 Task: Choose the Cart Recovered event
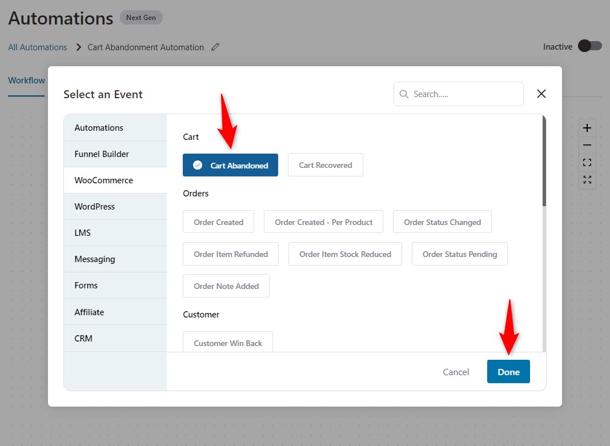point(325,164)
